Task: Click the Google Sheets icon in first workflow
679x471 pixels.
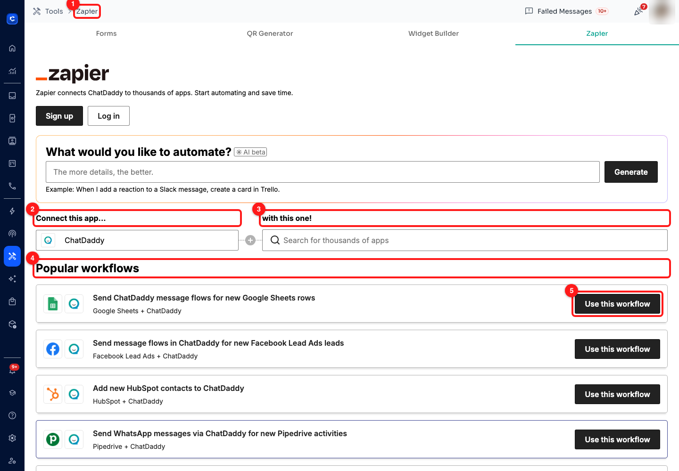Action: click(x=53, y=304)
